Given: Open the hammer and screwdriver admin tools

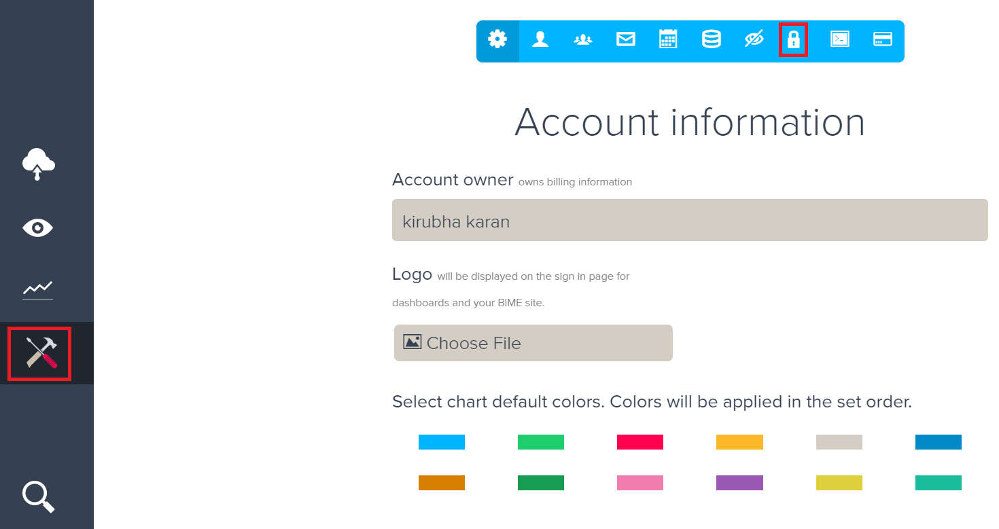Looking at the screenshot, I should tap(39, 353).
